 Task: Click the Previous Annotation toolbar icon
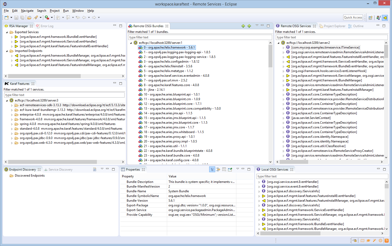[68, 17]
